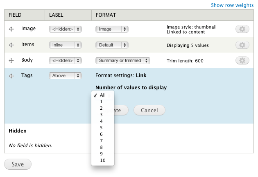Choose 7 from the values dropdown list
This screenshot has width=258, height=177.
pos(103,141)
